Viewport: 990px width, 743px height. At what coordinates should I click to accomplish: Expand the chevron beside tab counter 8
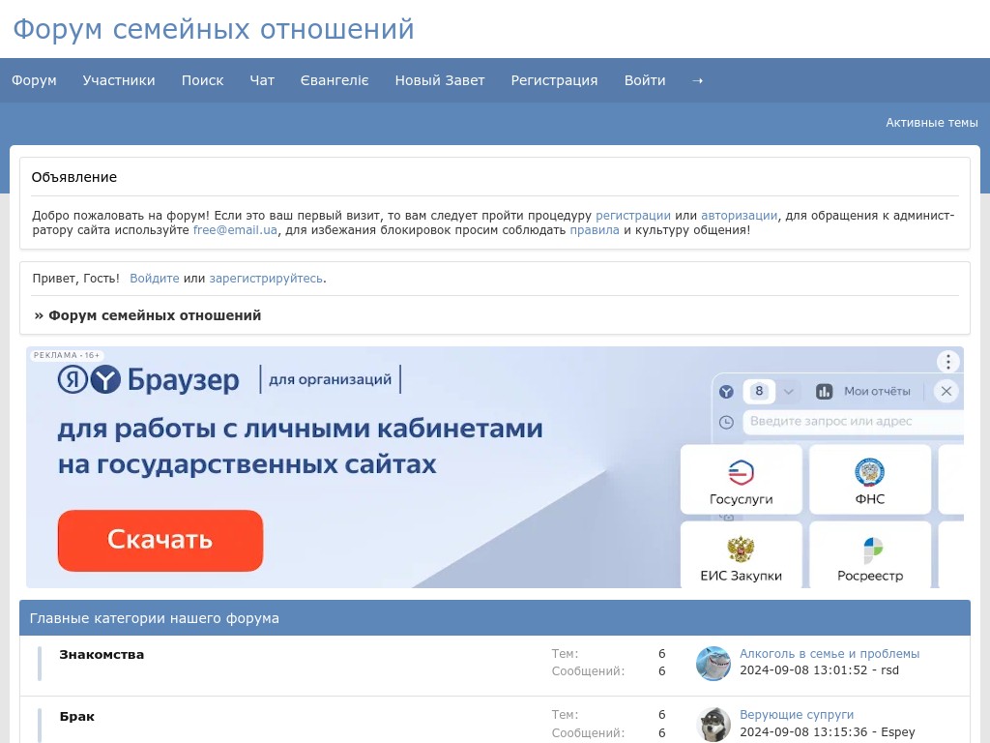click(789, 392)
